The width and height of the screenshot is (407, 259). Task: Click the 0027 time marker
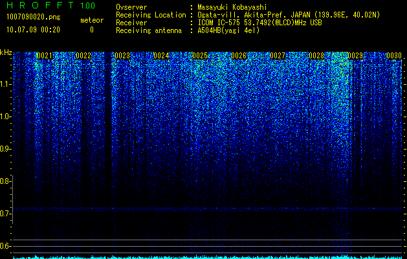(278, 56)
